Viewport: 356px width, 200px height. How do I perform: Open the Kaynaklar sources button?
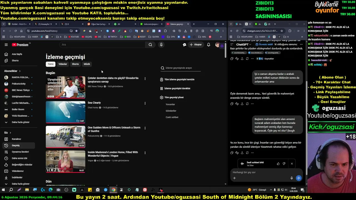coord(265,59)
